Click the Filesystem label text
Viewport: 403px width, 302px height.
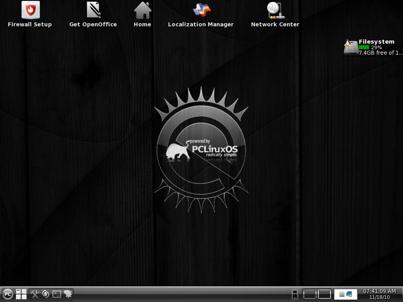tap(376, 42)
